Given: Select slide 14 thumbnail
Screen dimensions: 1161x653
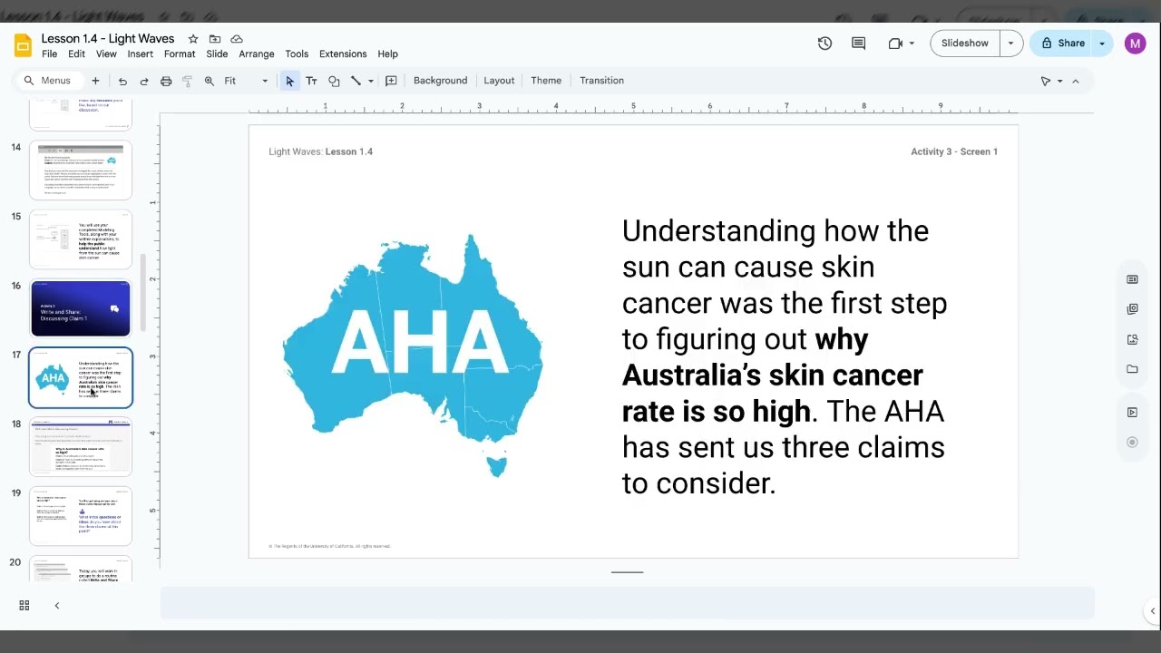Looking at the screenshot, I should (x=81, y=170).
